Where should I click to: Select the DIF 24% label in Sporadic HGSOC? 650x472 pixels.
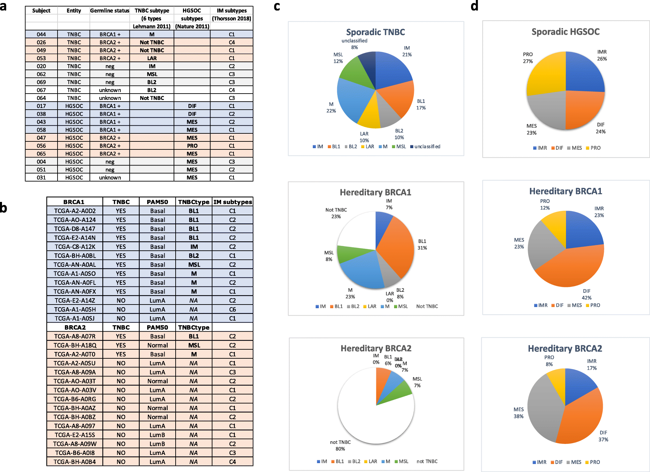point(600,128)
